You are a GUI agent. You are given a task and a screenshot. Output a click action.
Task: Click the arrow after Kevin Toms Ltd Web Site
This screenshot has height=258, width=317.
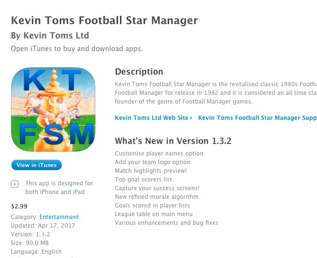(191, 118)
